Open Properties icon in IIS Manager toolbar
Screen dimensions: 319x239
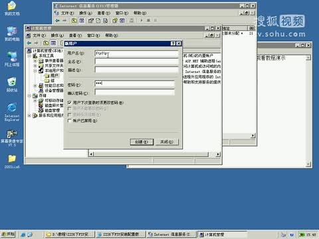click(x=91, y=21)
